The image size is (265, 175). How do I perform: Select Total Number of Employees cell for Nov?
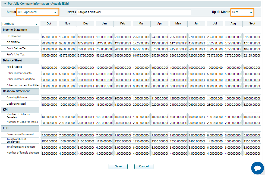click(67, 141)
